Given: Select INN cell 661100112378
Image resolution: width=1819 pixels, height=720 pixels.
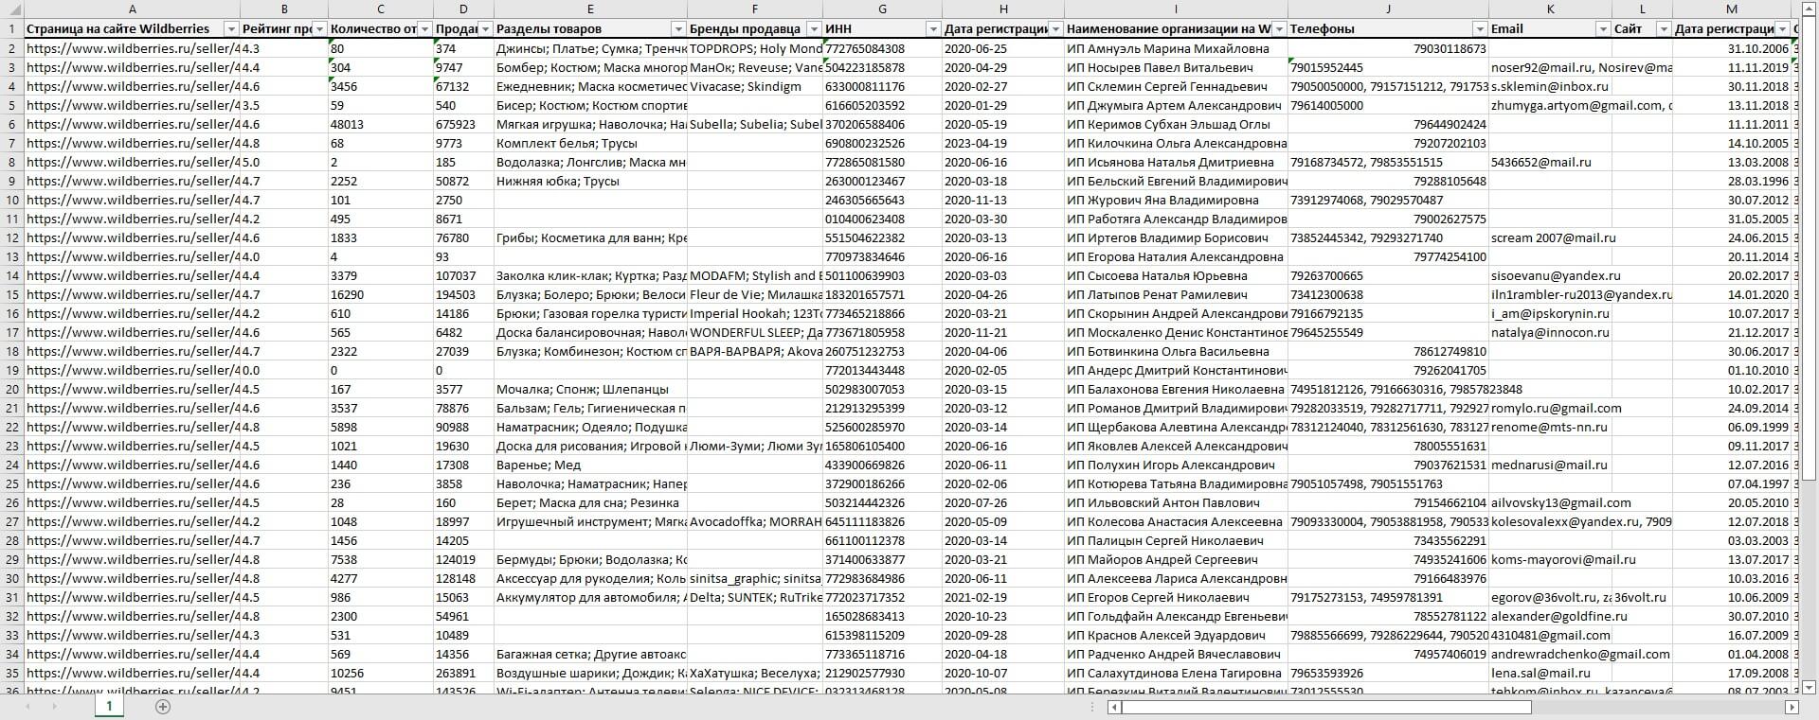Looking at the screenshot, I should pos(882,540).
